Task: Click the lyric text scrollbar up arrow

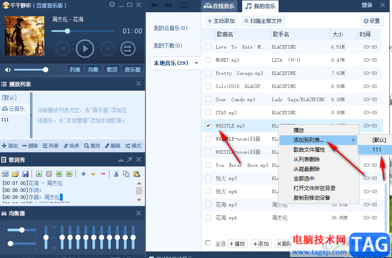Action: click(139, 183)
